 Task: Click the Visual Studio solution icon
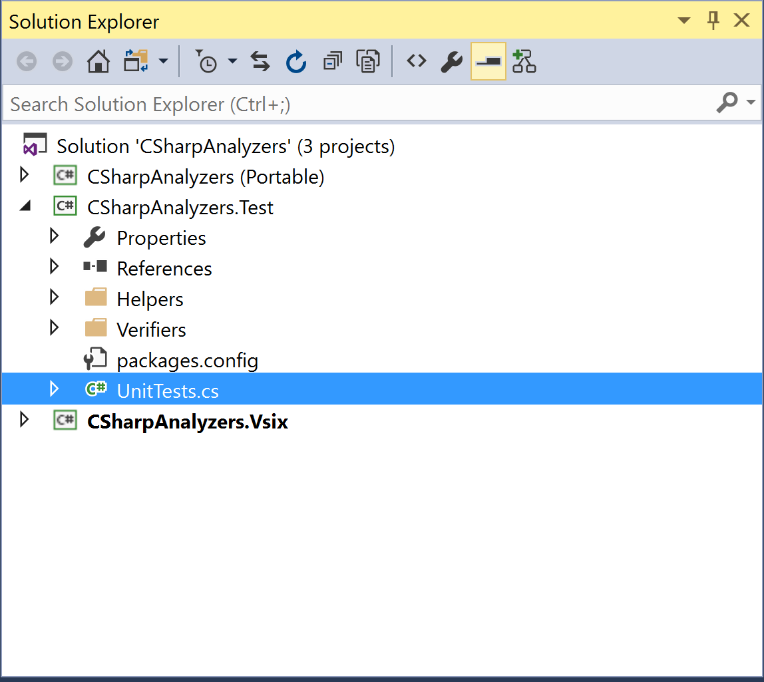click(35, 144)
